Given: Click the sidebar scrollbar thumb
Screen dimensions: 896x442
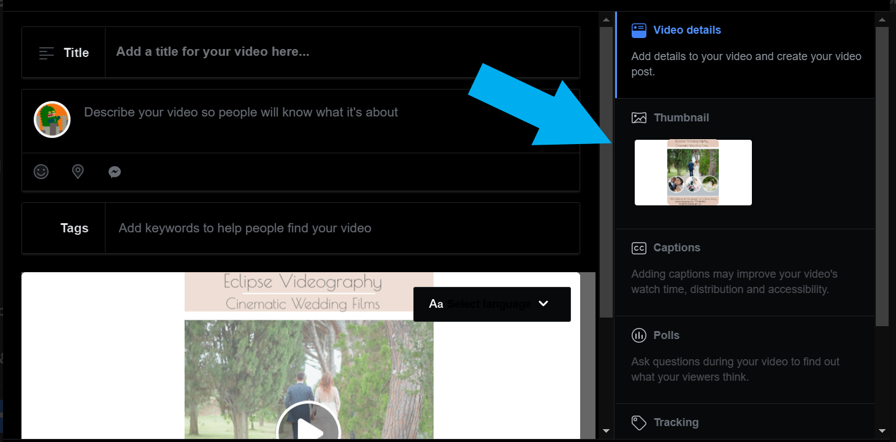Looking at the screenshot, I should (883, 177).
